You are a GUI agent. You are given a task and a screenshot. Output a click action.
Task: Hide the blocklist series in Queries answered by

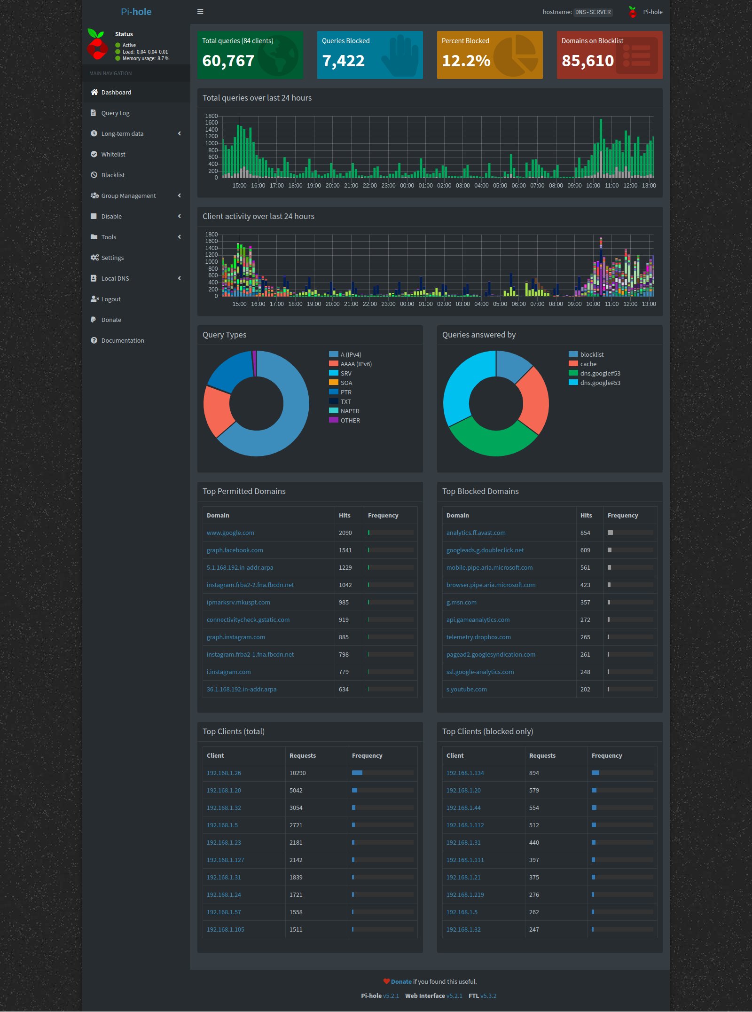coord(591,354)
